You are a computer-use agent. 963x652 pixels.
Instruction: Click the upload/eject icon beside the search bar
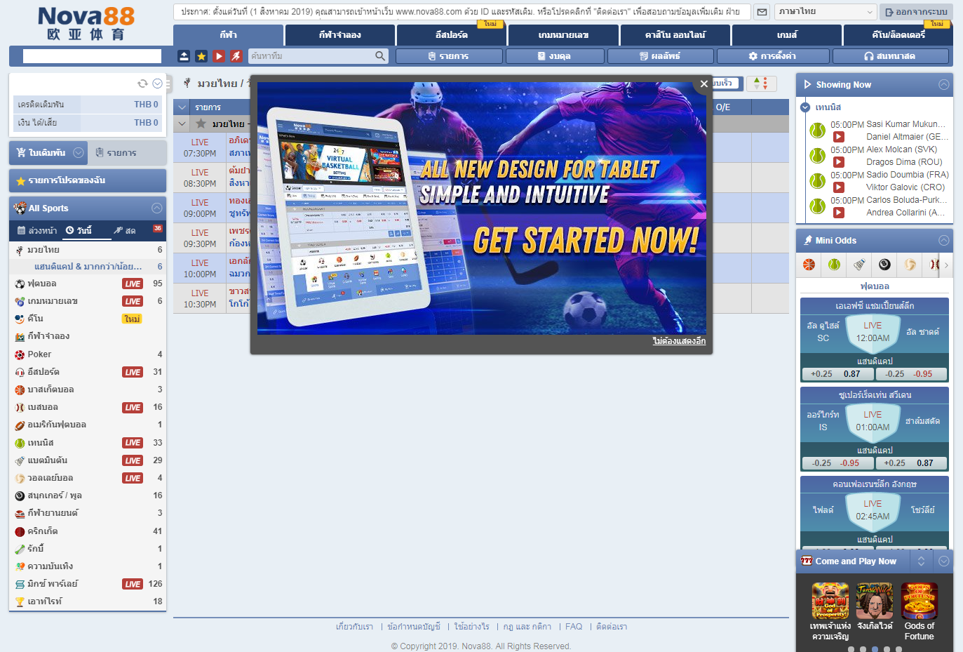pyautogui.click(x=184, y=56)
